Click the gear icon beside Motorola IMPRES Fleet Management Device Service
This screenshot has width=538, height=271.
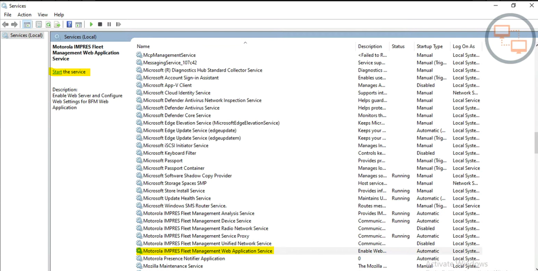coord(139,221)
